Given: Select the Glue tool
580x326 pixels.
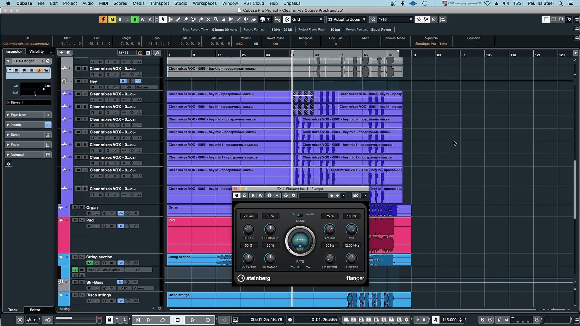Looking at the screenshot, I should (201, 20).
